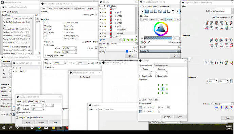The image size is (234, 134).
Task: Lower the selection one step in the Objects panel
Action: [132, 40]
